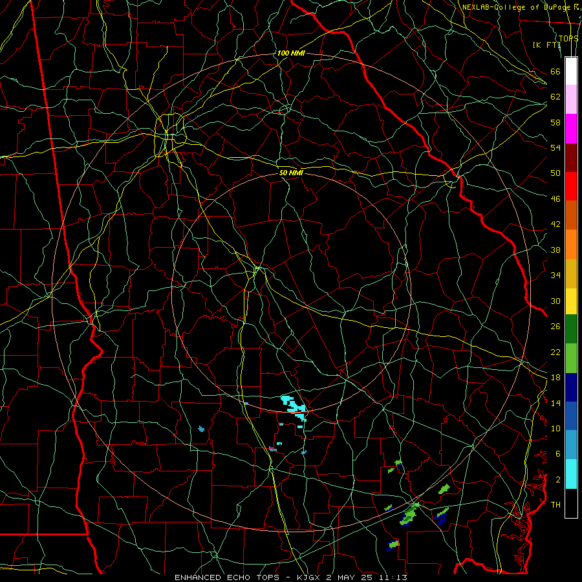Click the '2' legend value
This screenshot has height=582, width=582.
(558, 480)
